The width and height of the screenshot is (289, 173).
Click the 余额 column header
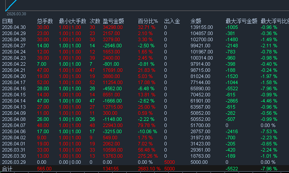point(196,21)
